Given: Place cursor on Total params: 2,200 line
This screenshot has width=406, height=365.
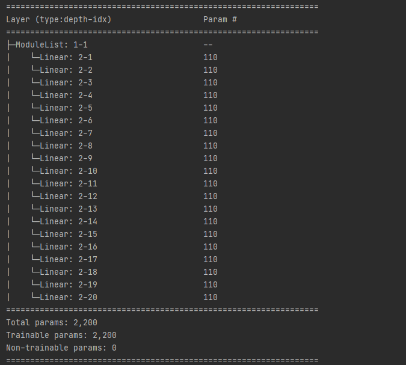Looking at the screenshot, I should pyautogui.click(x=52, y=322).
